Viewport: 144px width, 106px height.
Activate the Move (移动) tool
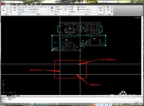click(x=15, y=8)
